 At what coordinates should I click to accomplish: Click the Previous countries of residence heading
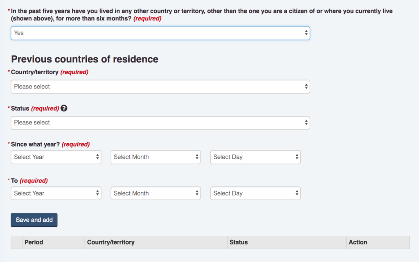point(85,59)
